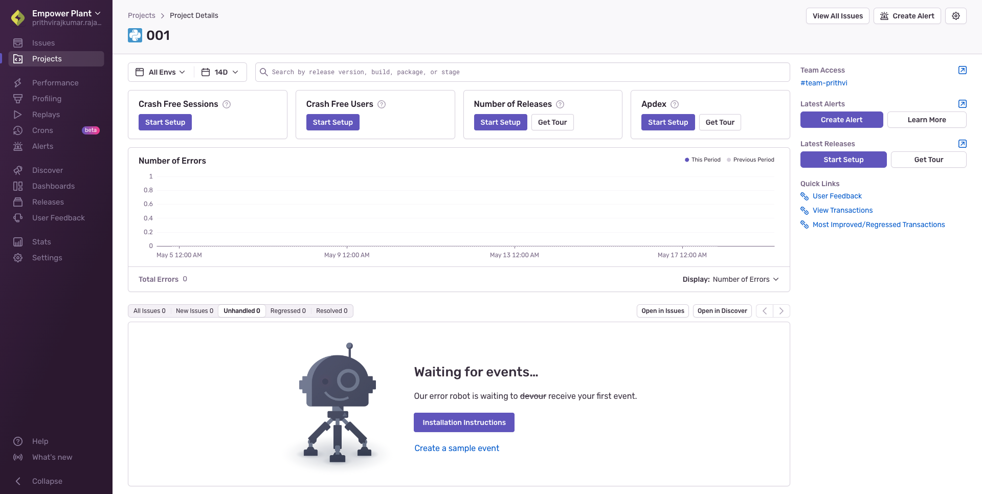Open Performance lightning icon
Image resolution: width=982 pixels, height=494 pixels.
[18, 83]
